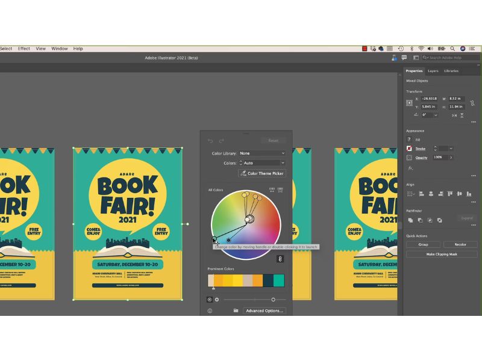482x361 pixels.
Task: Open the stroke weight dropdown
Action: click(451, 148)
